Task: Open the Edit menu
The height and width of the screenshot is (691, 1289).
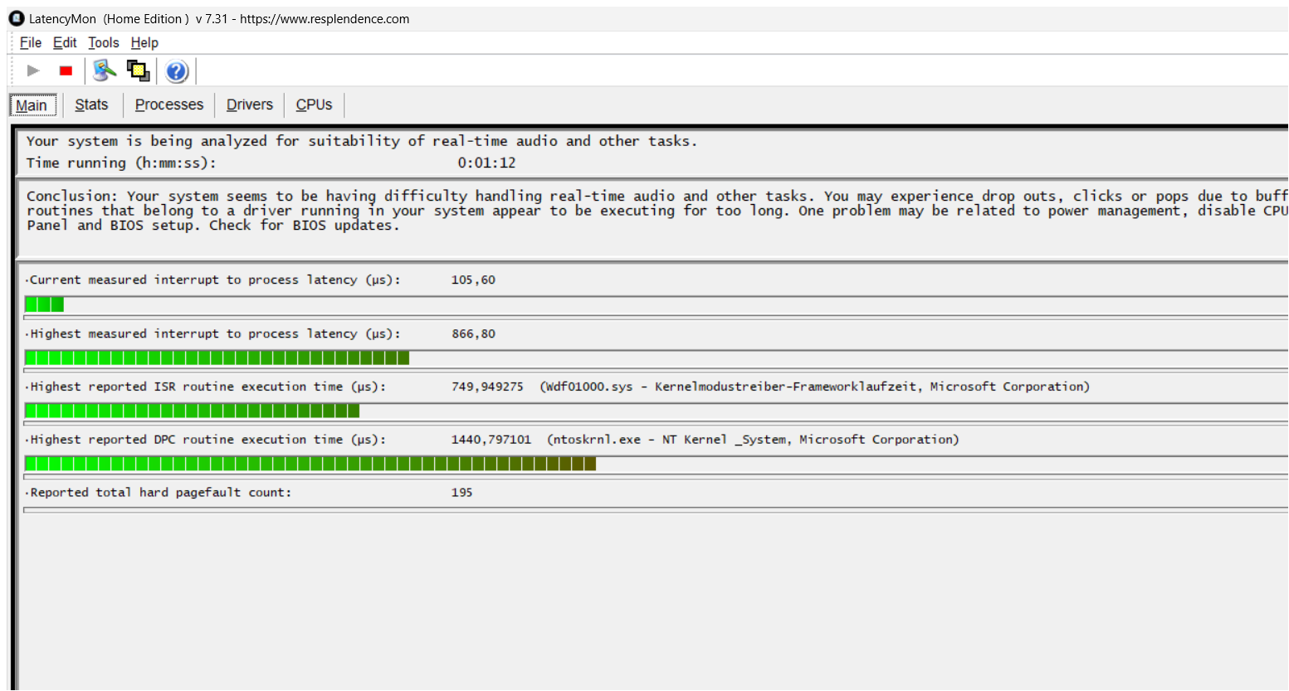Action: 65,42
